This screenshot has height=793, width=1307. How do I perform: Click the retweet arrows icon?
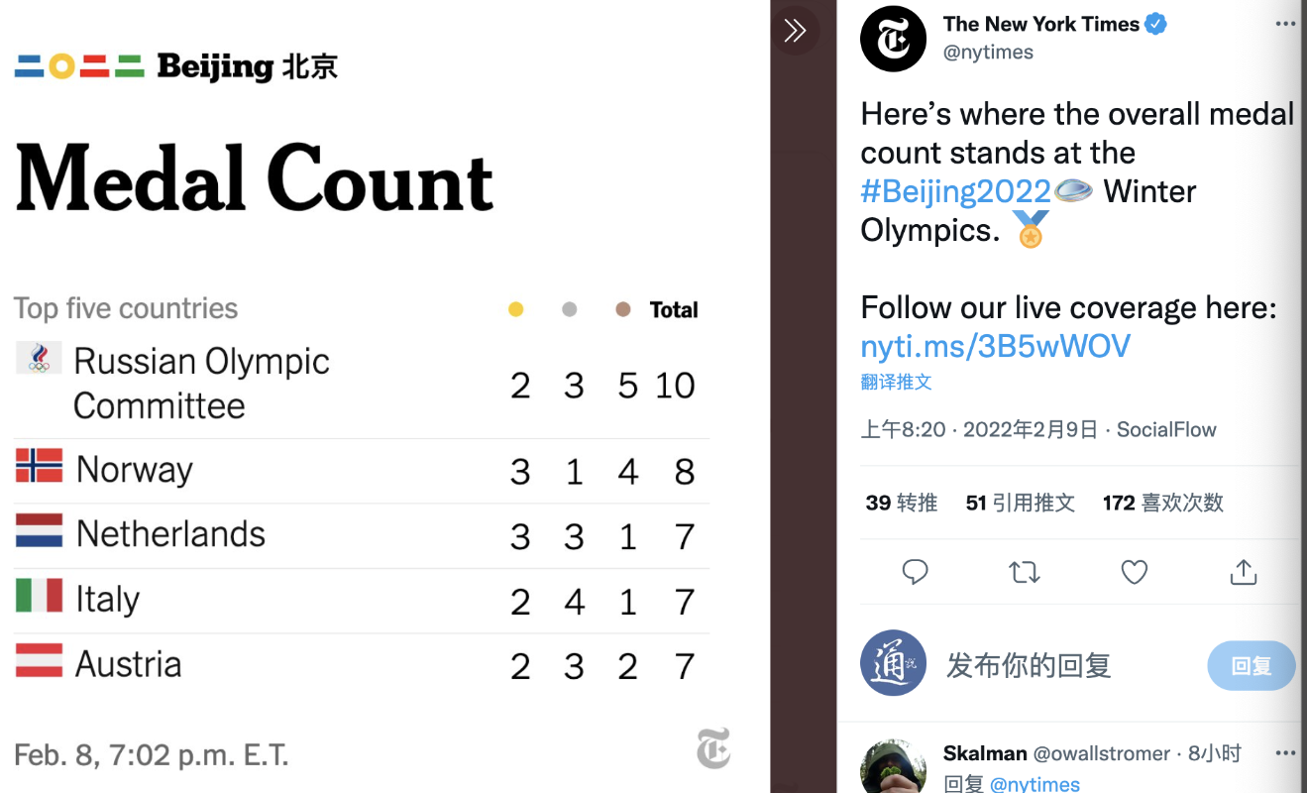point(1024,572)
